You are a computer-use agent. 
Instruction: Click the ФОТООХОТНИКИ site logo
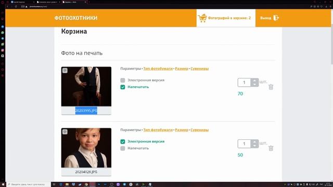pyautogui.click(x=76, y=18)
